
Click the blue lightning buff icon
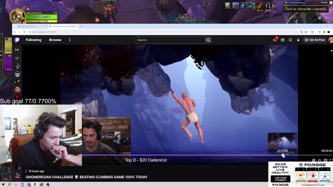point(244,6)
